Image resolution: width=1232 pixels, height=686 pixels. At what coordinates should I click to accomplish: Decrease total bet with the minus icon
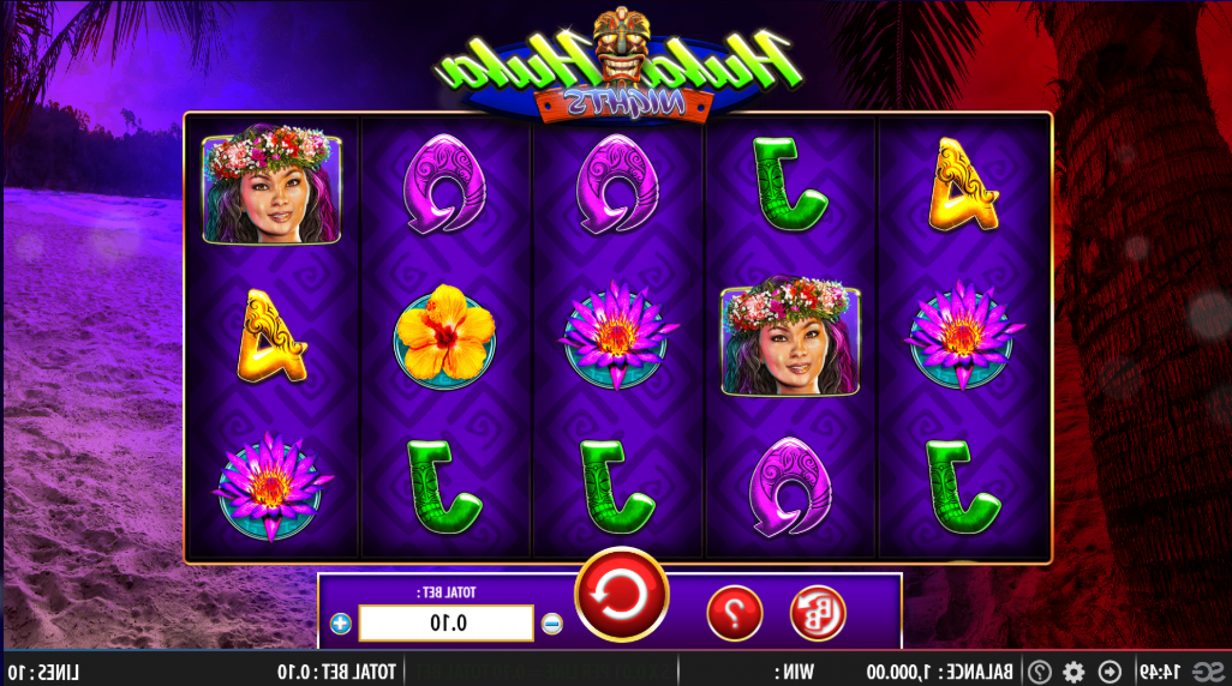point(552,624)
